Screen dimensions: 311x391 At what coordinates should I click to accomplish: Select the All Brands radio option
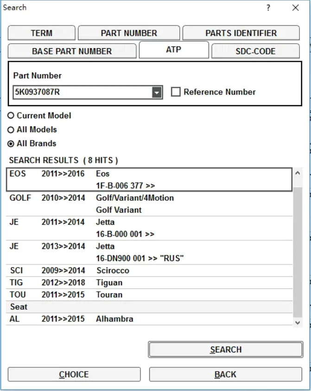click(x=11, y=143)
